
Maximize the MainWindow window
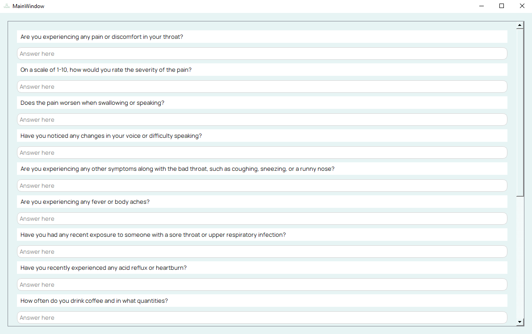[x=502, y=6]
